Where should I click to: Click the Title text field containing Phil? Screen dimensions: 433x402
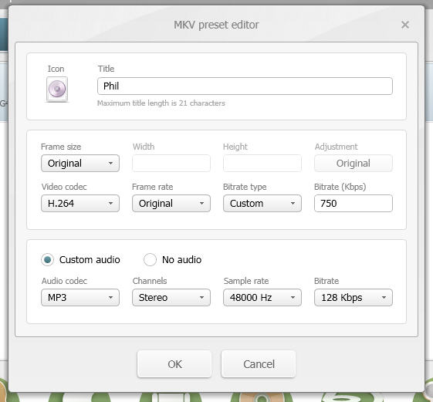point(245,86)
